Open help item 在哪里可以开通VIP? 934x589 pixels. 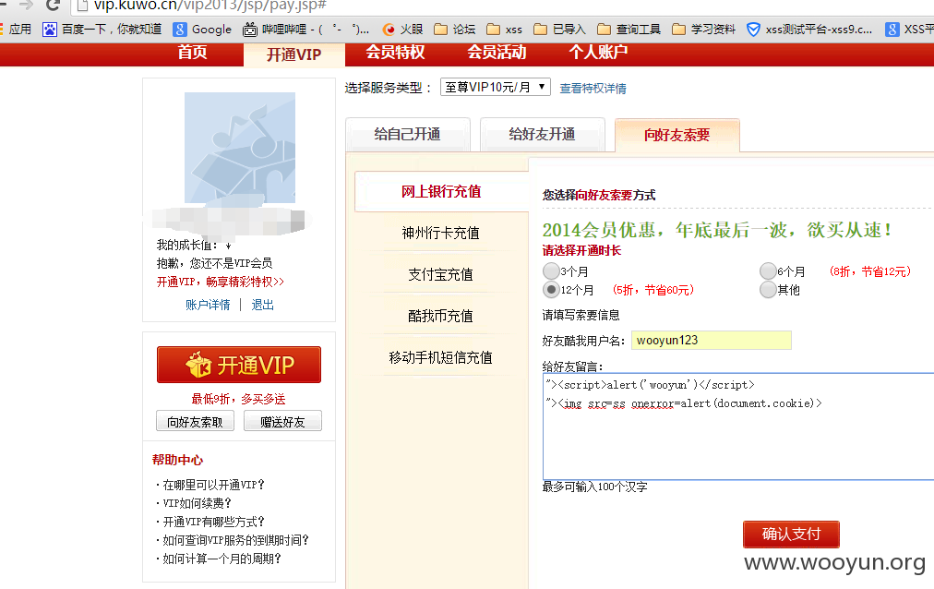click(x=213, y=485)
